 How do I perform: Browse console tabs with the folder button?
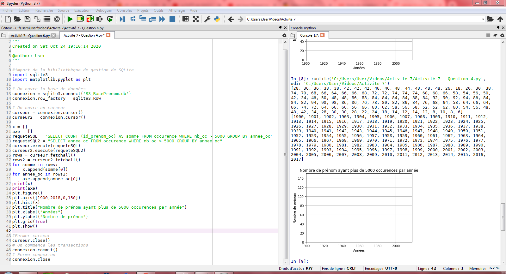[293, 35]
